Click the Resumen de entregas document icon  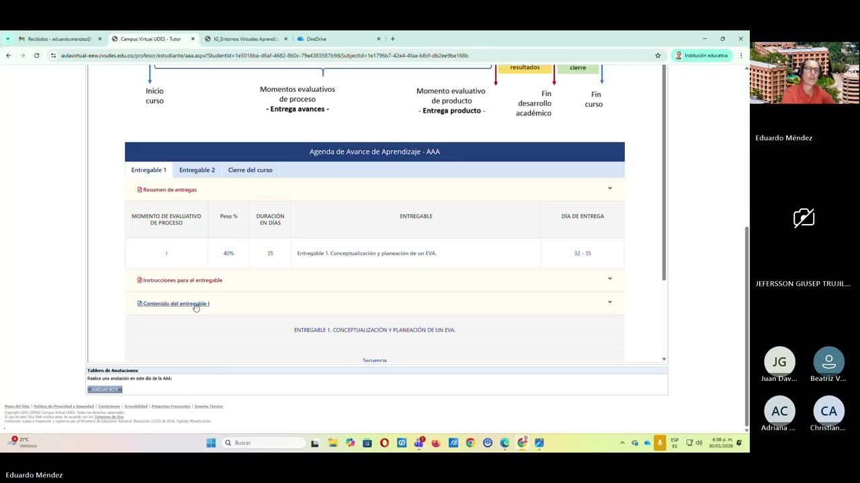(140, 190)
